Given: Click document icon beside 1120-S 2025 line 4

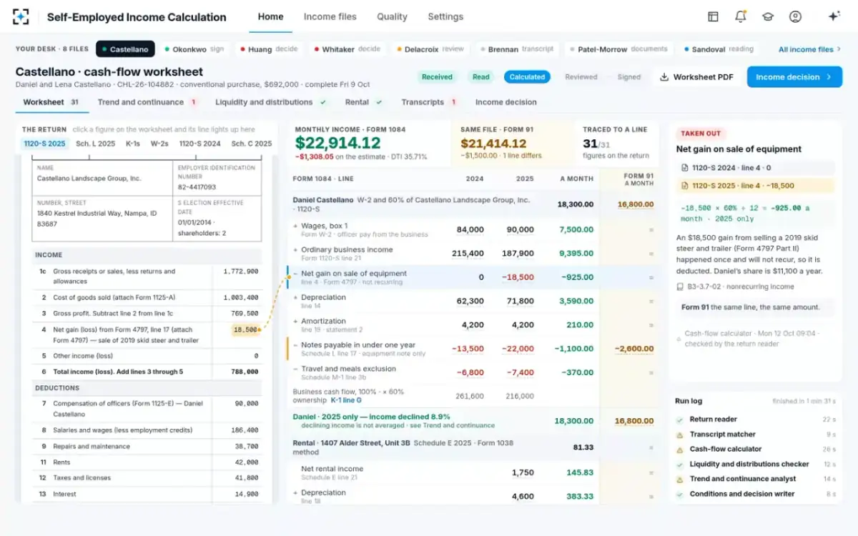Looking at the screenshot, I should (685, 186).
